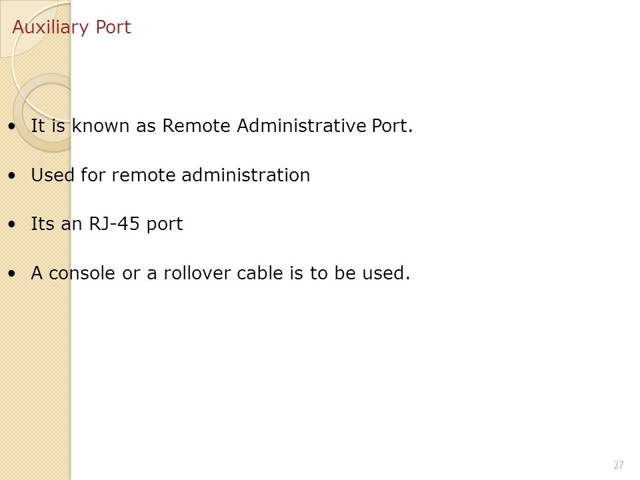Click the bullet dot before "Its an RJ-45"
640x480 pixels.
pyautogui.click(x=11, y=225)
